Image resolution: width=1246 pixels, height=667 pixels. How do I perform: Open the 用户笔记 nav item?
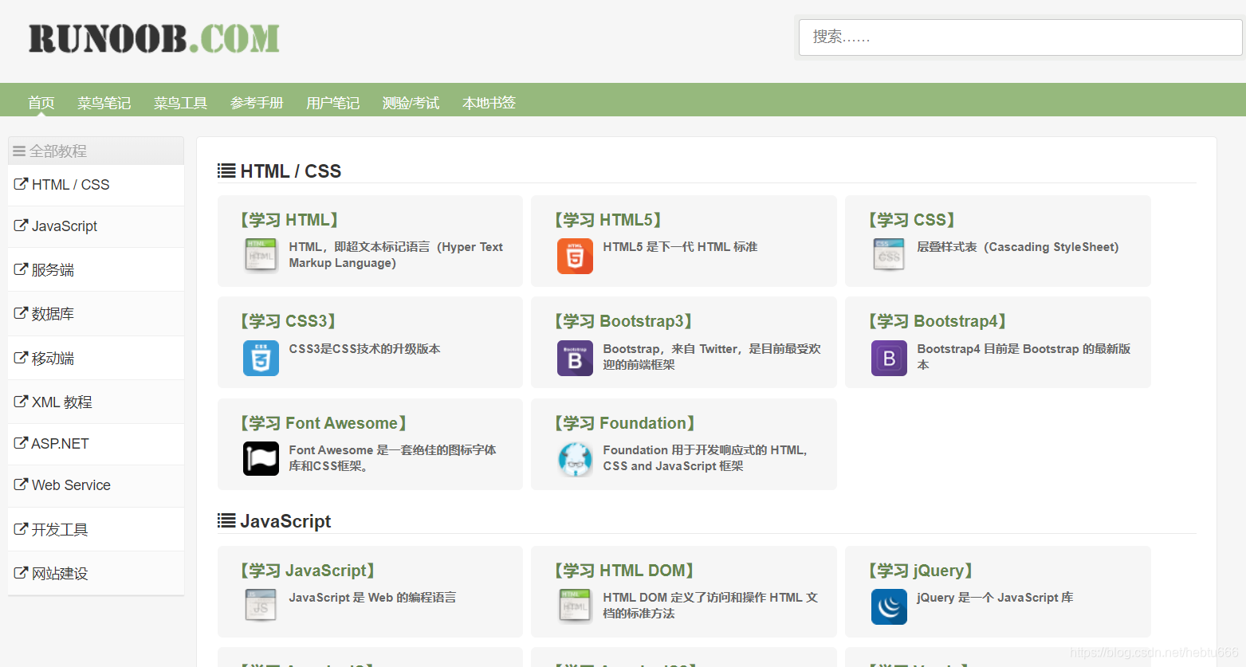(332, 103)
